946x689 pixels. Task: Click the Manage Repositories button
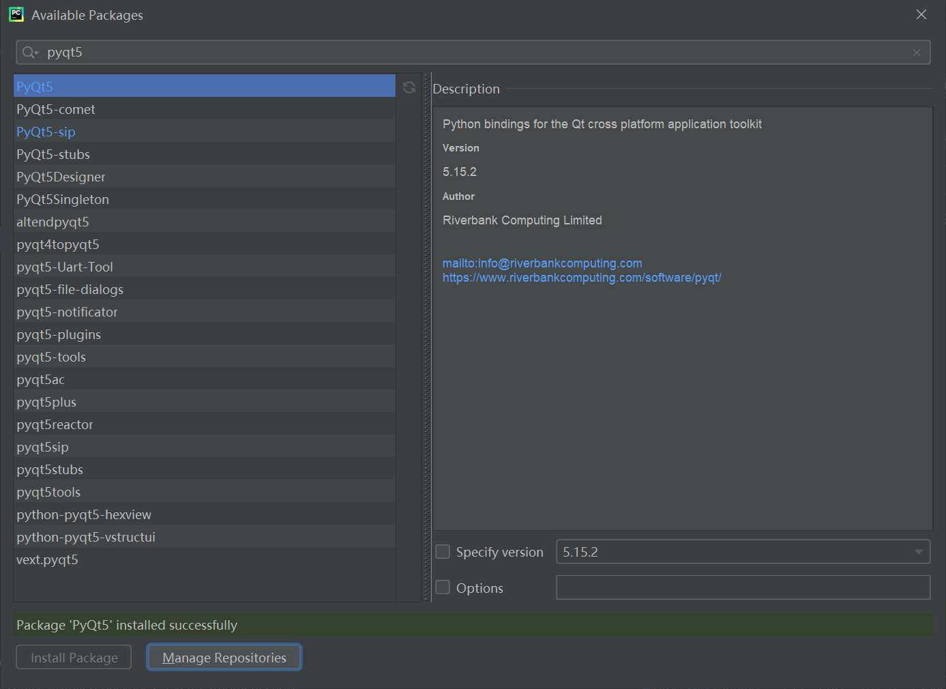[224, 657]
